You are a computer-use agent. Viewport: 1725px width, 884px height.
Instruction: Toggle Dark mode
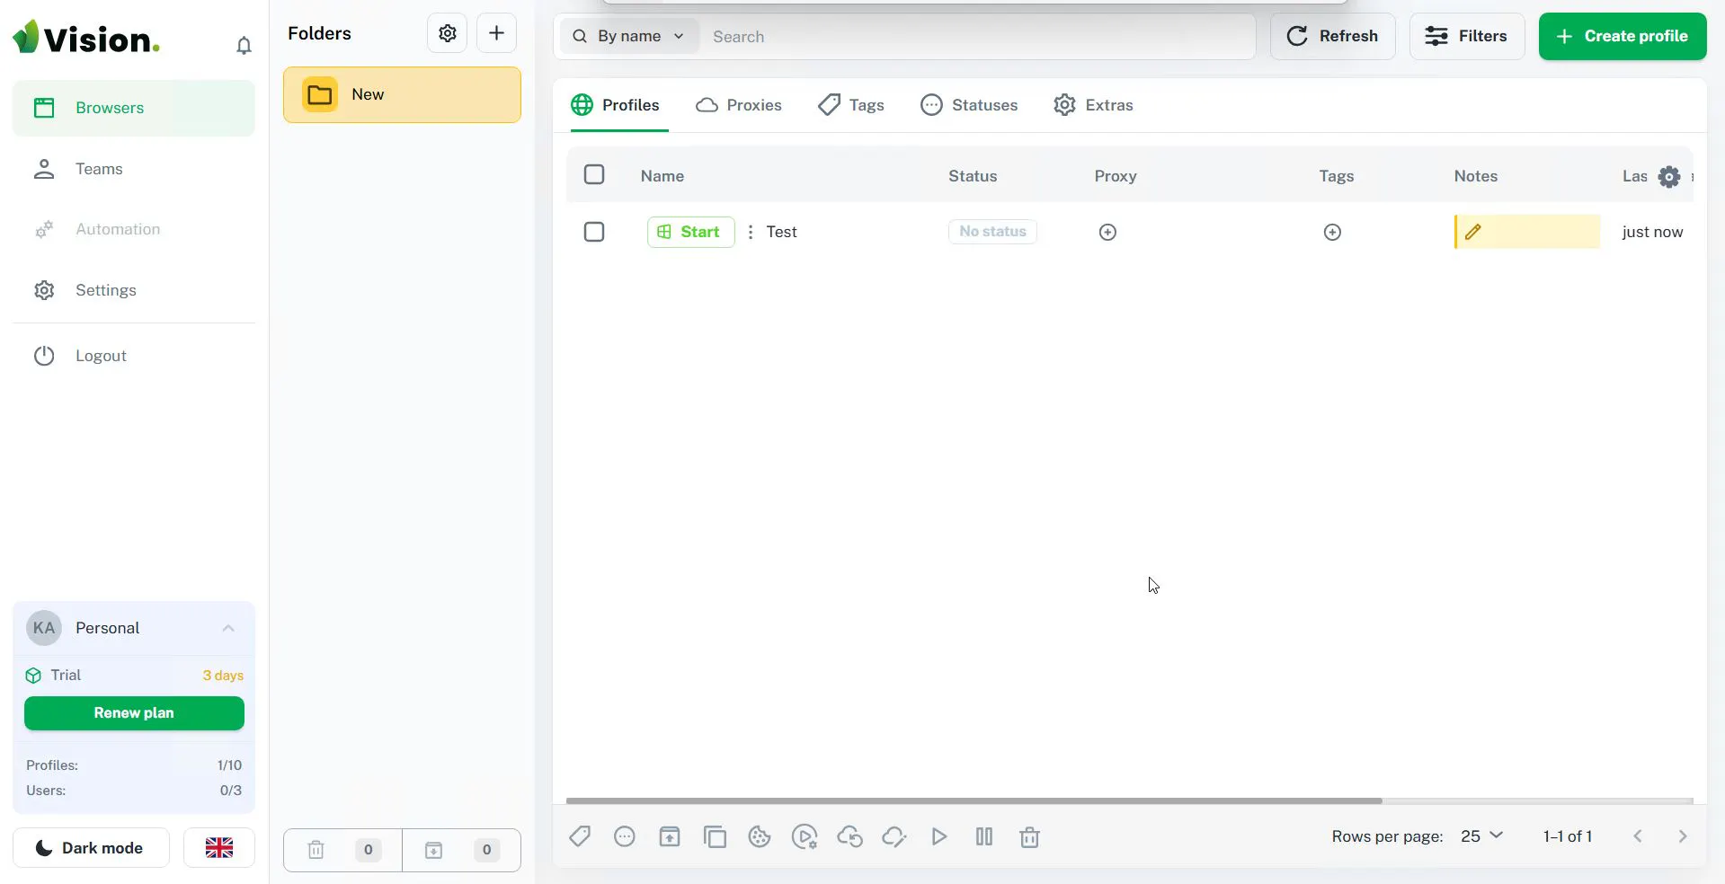pyautogui.click(x=91, y=847)
